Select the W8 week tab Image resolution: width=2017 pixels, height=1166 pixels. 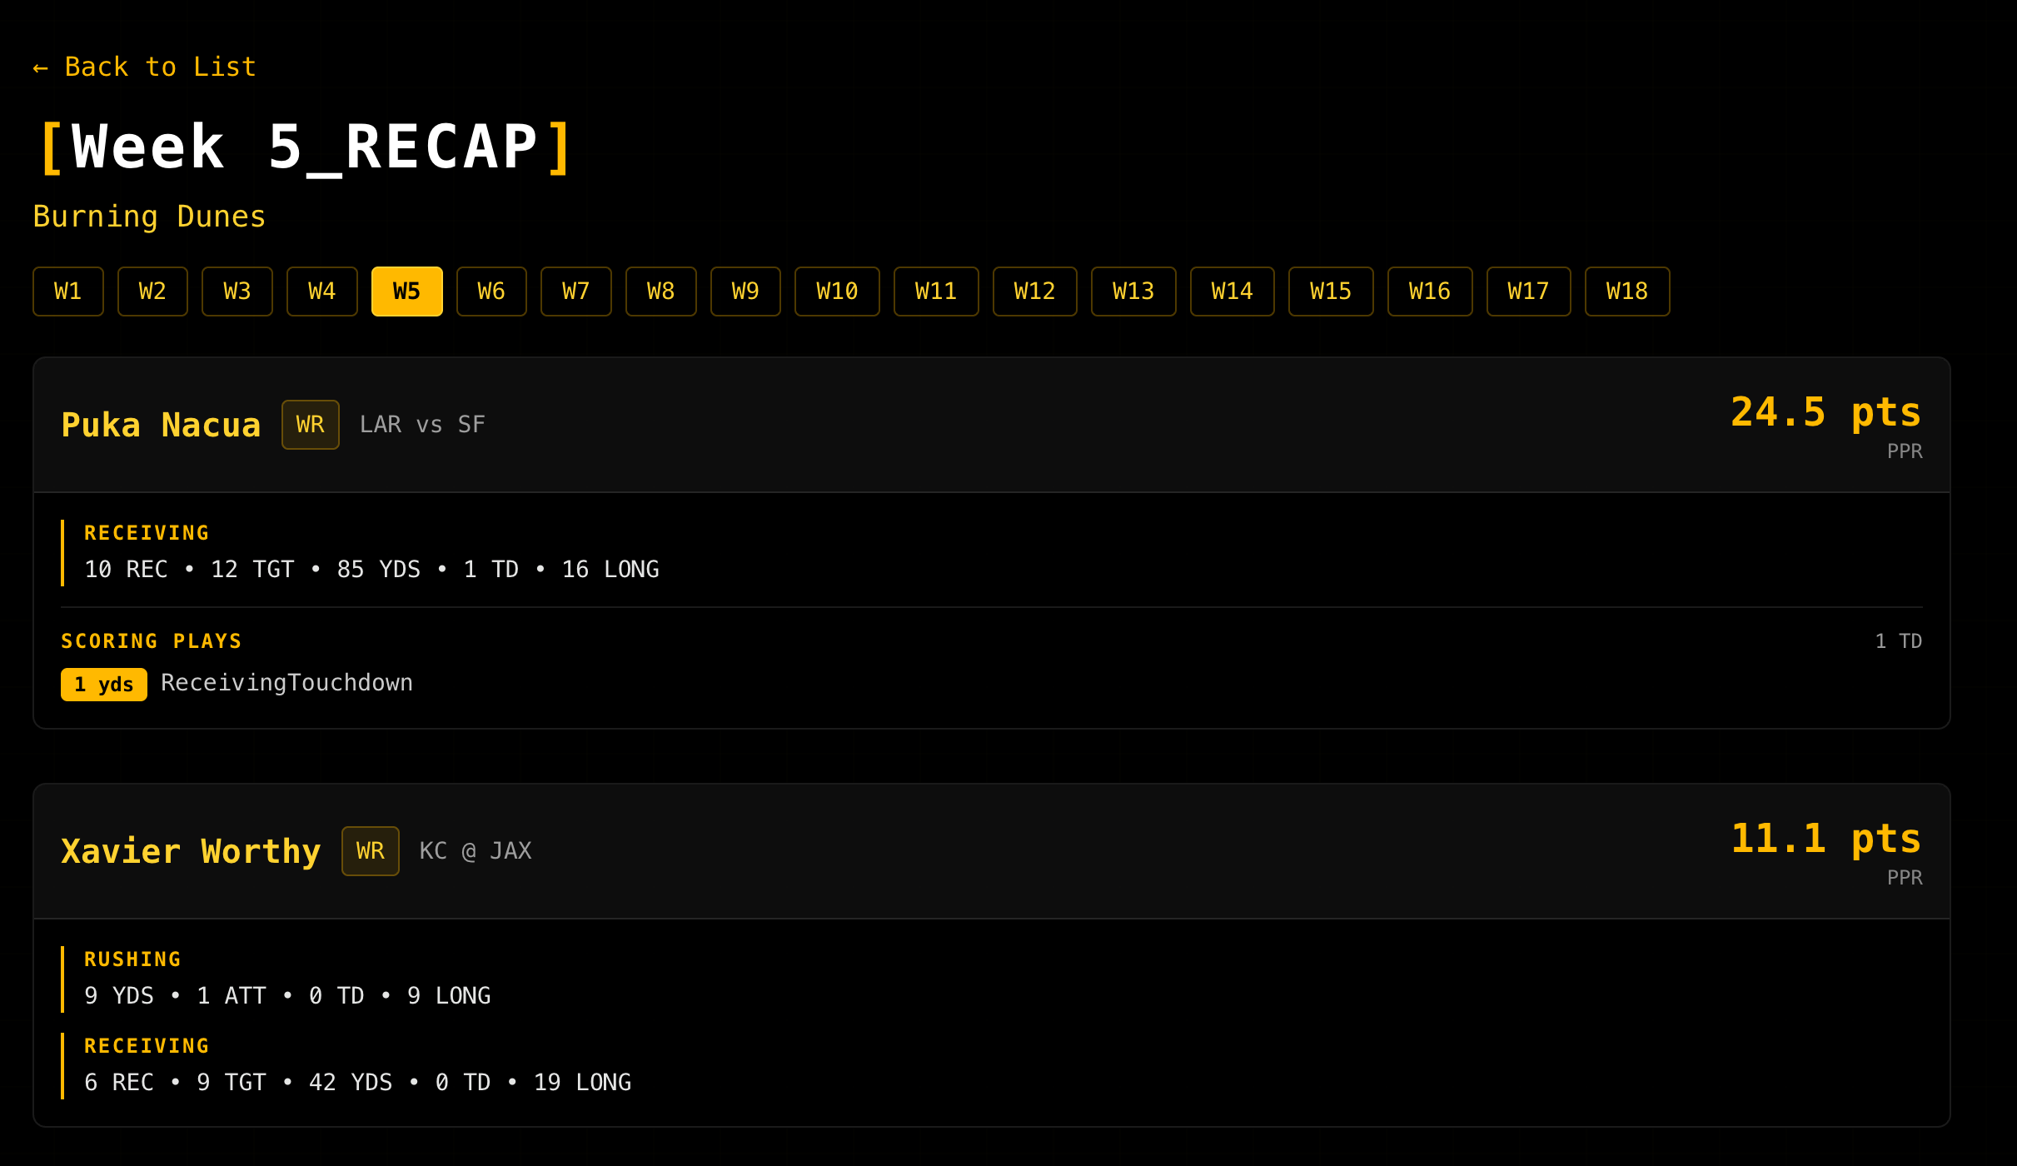tap(660, 291)
